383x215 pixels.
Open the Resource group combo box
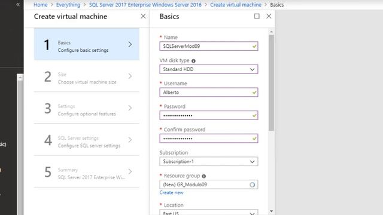pyautogui.click(x=209, y=185)
